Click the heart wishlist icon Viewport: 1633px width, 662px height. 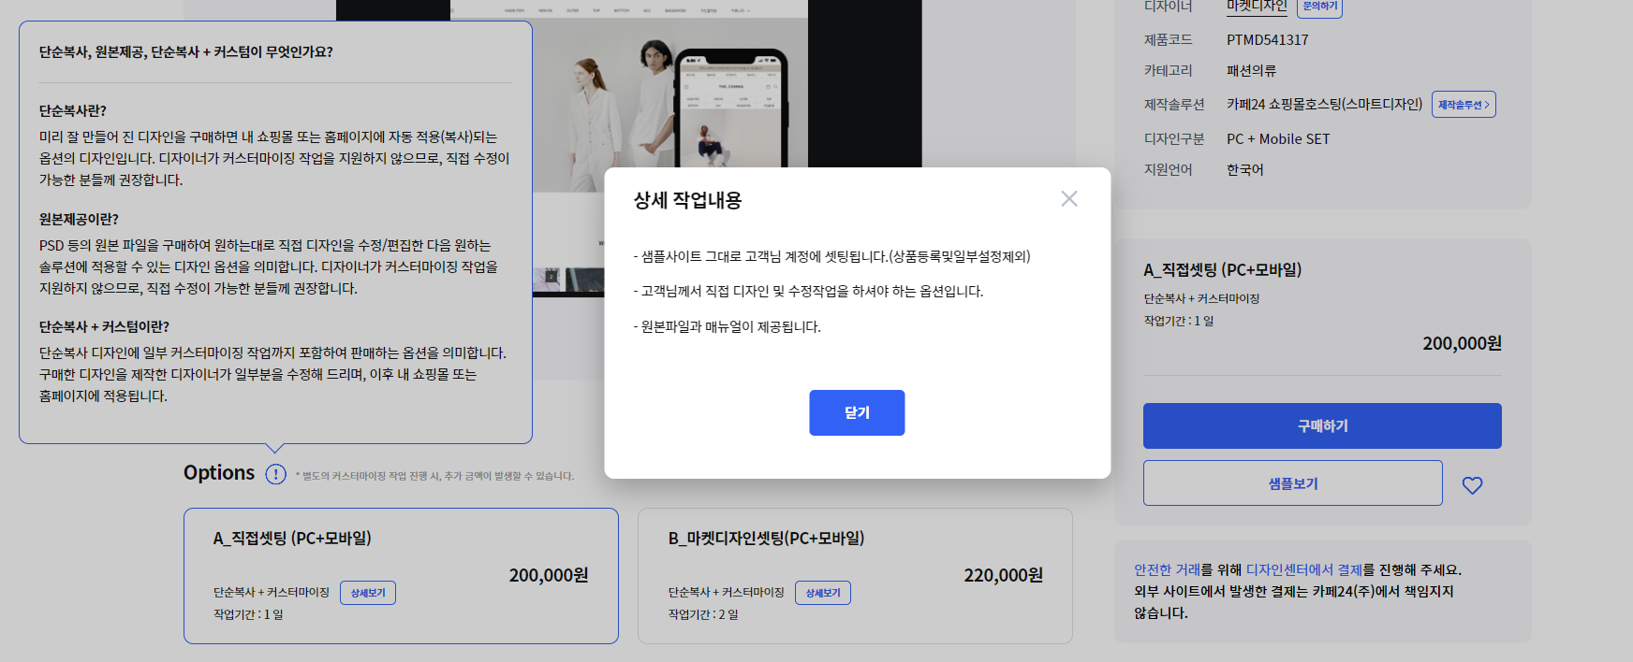click(1472, 485)
